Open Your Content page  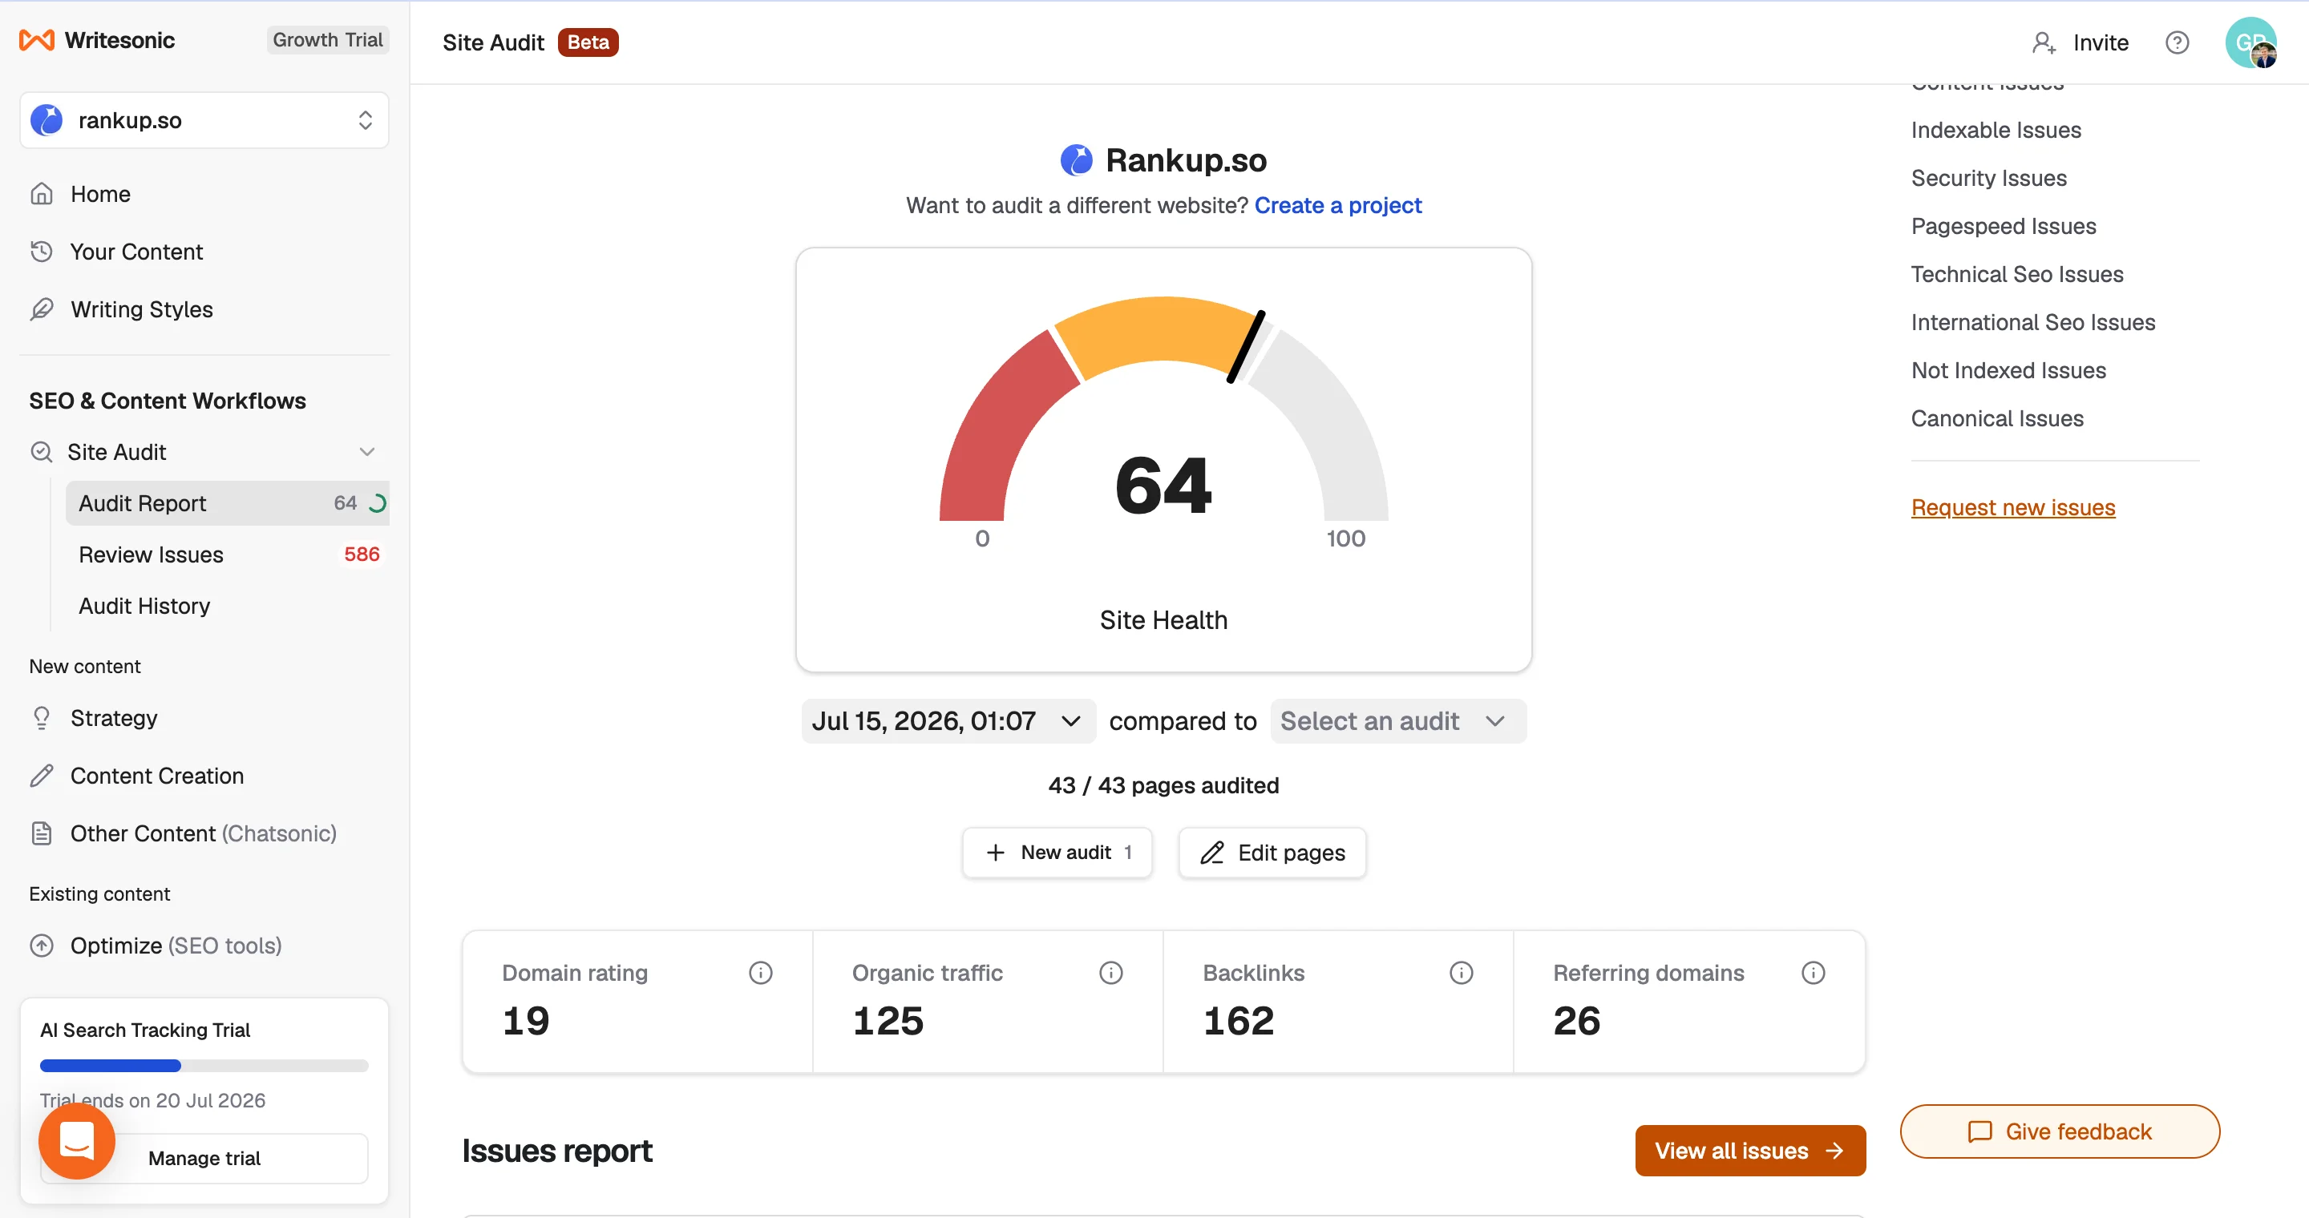click(136, 252)
